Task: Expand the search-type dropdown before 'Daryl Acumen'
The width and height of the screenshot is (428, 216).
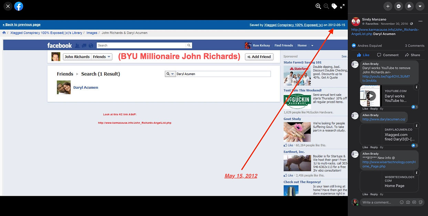Action: (x=170, y=74)
